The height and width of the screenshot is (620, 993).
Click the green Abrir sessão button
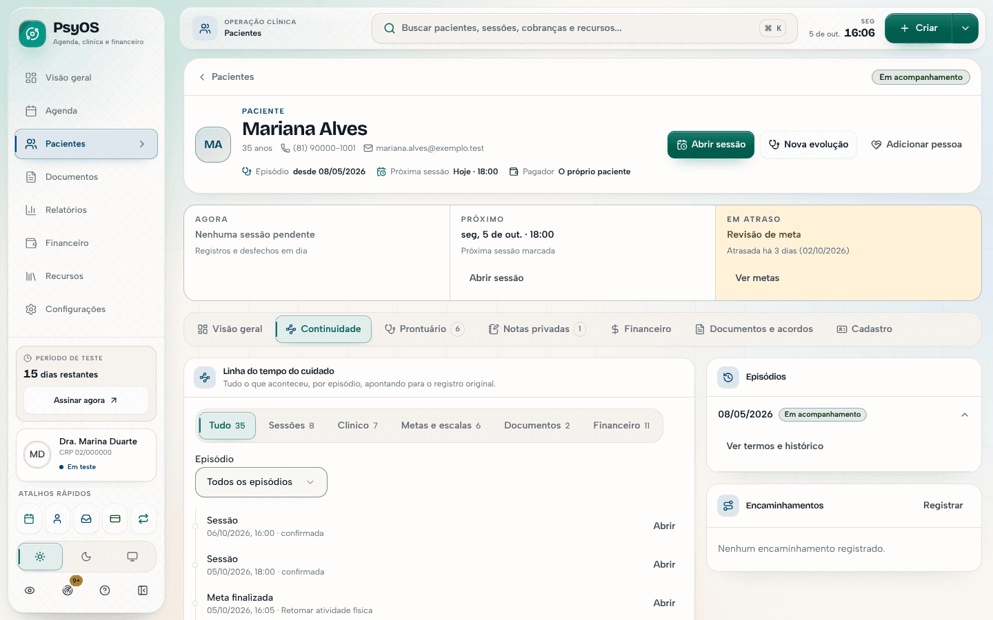point(711,145)
